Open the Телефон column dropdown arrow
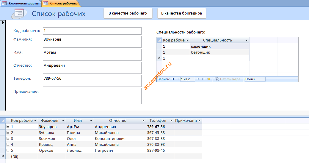This screenshot has height=163, width=309. (x=171, y=121)
